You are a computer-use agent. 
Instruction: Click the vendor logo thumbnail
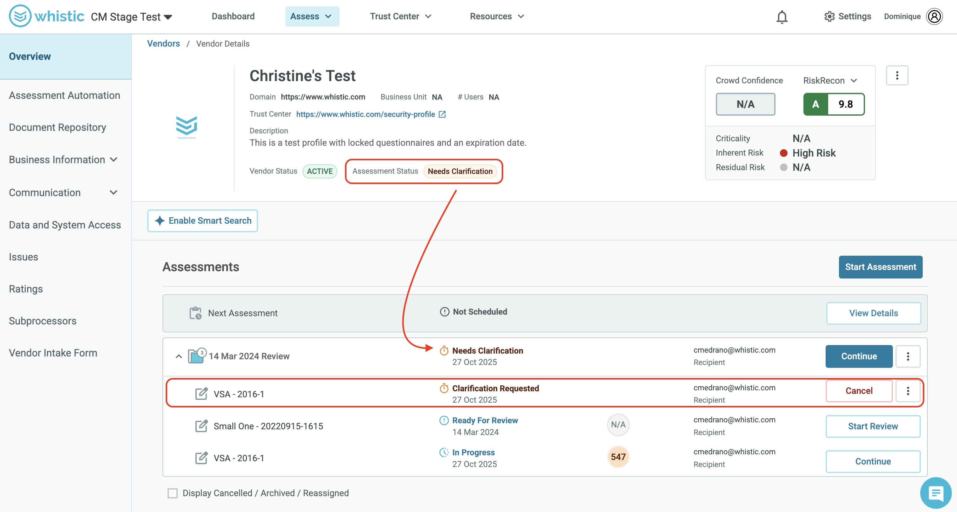click(187, 127)
